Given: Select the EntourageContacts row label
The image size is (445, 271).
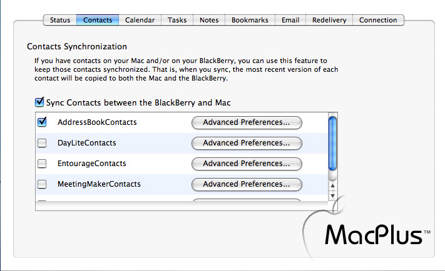Looking at the screenshot, I should (x=91, y=164).
